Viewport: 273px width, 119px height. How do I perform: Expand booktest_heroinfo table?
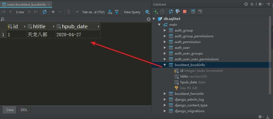click(x=165, y=94)
